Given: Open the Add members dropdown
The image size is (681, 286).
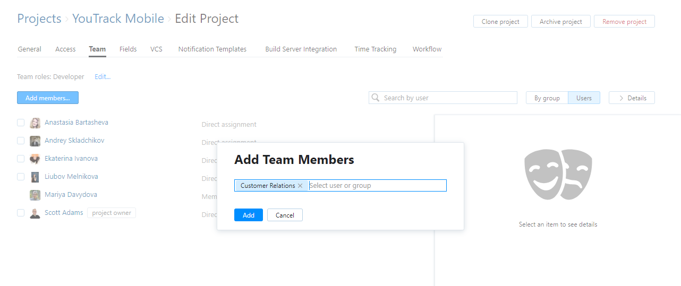Looking at the screenshot, I should 48,98.
